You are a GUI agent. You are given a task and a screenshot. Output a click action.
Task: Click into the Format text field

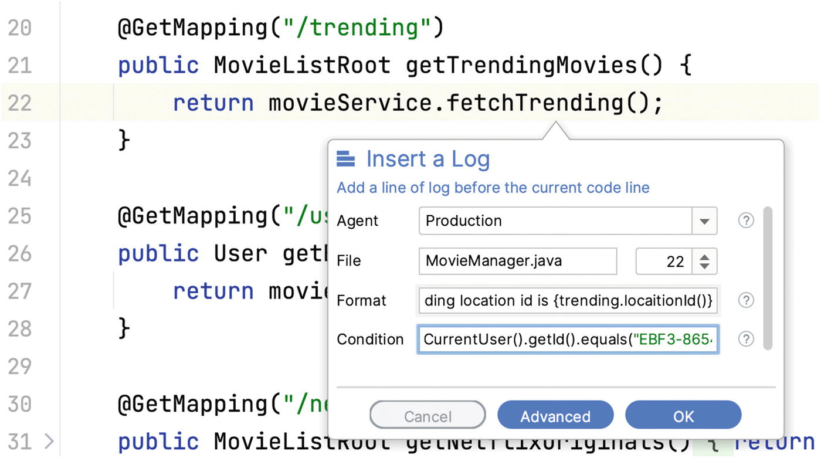(x=567, y=300)
